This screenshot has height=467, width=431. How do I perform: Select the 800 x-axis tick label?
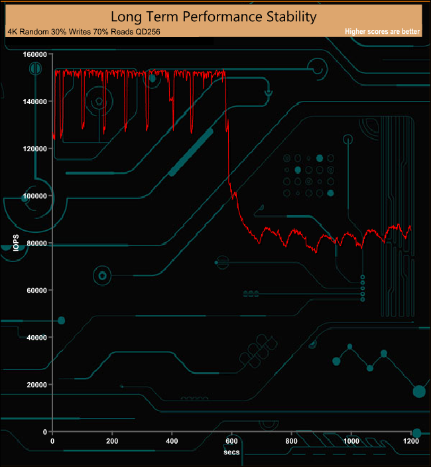click(292, 441)
